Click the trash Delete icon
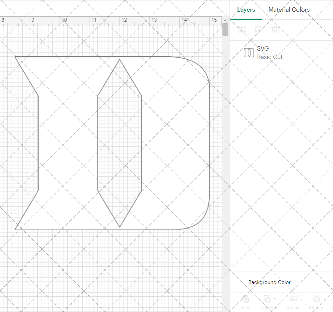The image size is (333, 312). [x=275, y=30]
